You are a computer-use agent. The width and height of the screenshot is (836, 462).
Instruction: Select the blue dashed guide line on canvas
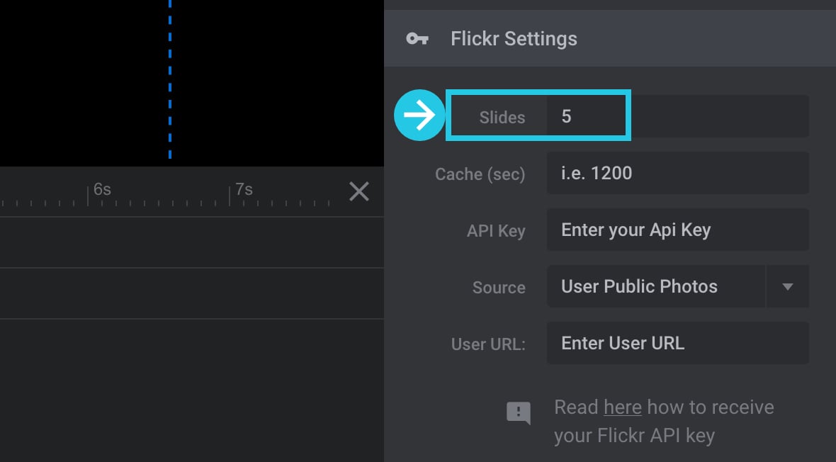point(170,80)
